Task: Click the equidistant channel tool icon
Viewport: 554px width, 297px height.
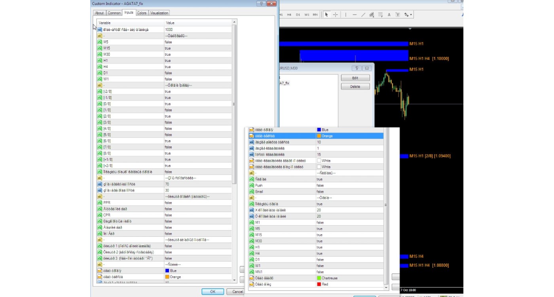Action: [372, 15]
